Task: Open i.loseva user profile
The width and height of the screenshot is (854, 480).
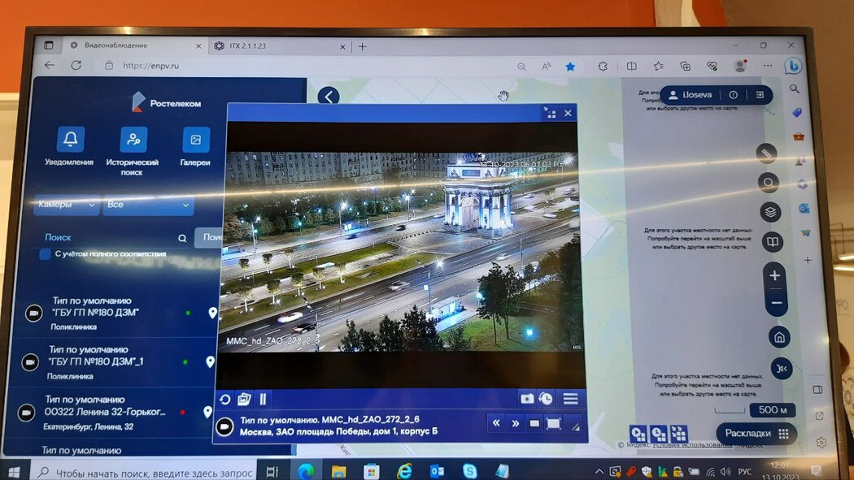Action: [x=690, y=95]
